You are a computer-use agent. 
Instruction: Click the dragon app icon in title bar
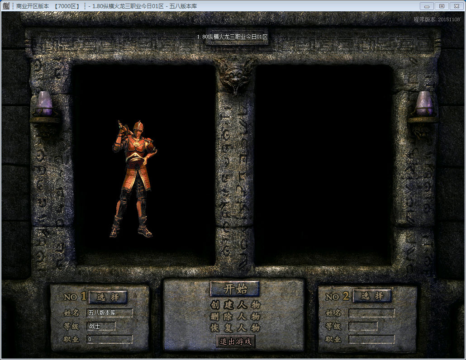[6, 6]
